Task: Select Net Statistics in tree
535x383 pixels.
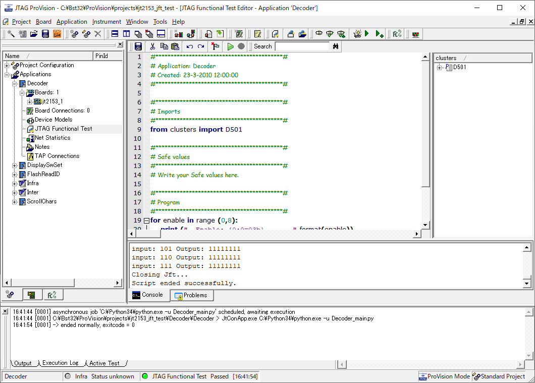Action: 52,138
